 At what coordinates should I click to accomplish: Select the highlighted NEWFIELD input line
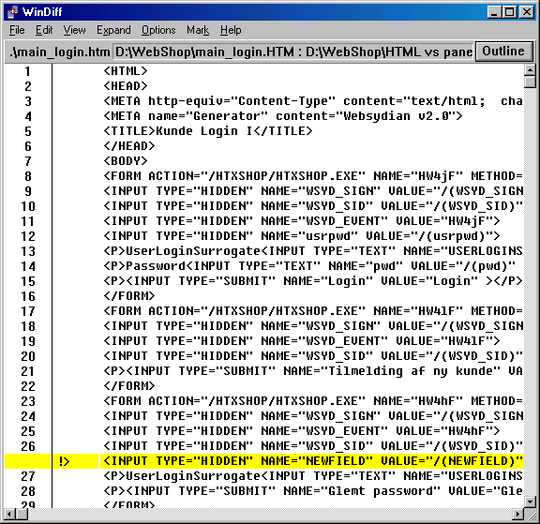tap(311, 461)
